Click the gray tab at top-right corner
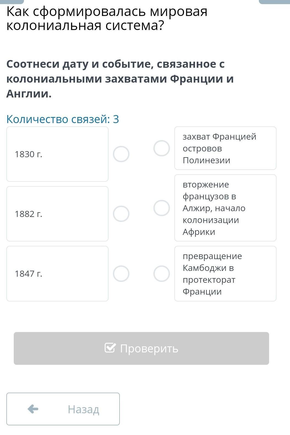 (274, 2)
